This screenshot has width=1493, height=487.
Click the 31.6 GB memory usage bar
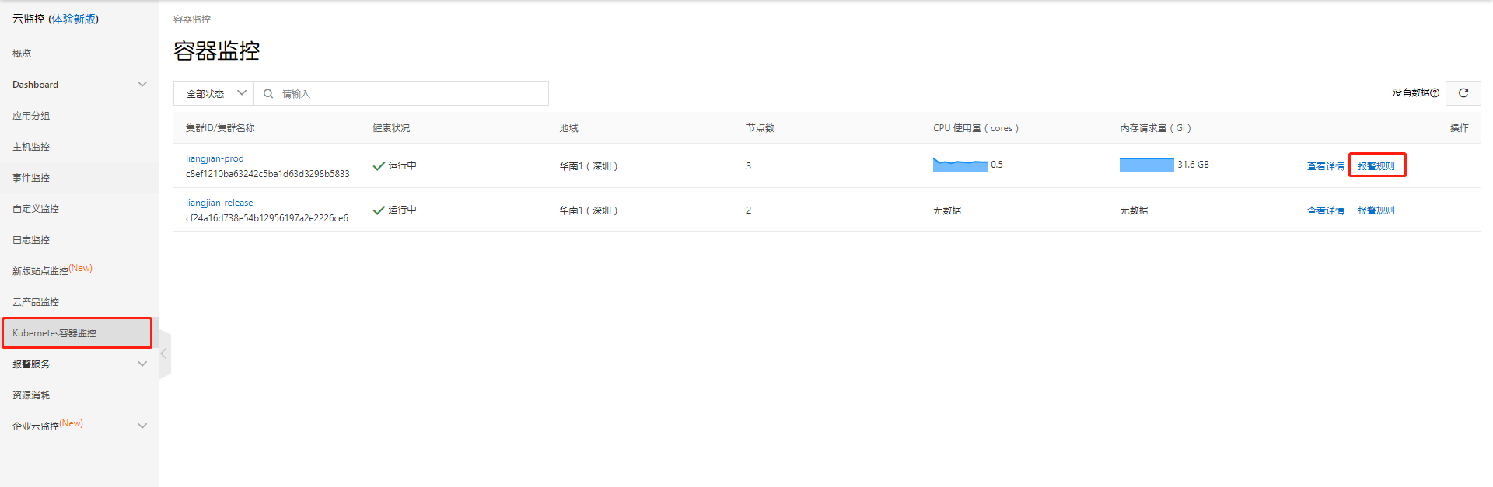pos(1146,165)
